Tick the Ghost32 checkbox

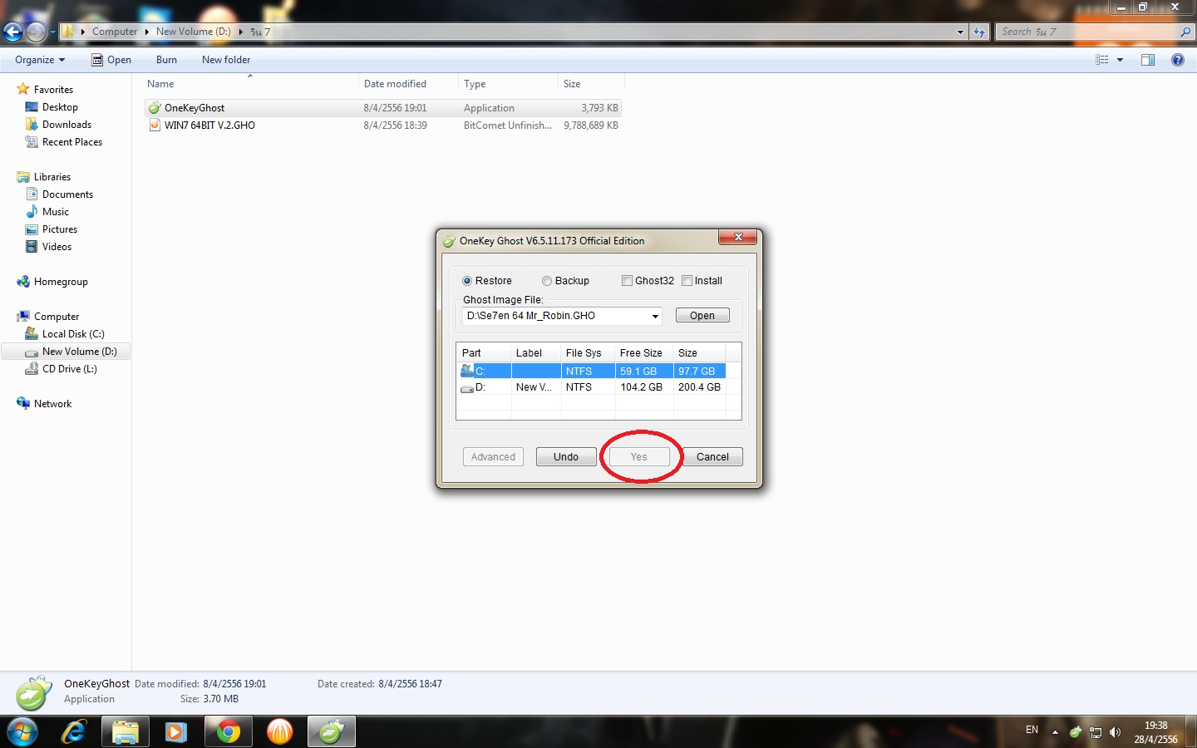click(627, 281)
